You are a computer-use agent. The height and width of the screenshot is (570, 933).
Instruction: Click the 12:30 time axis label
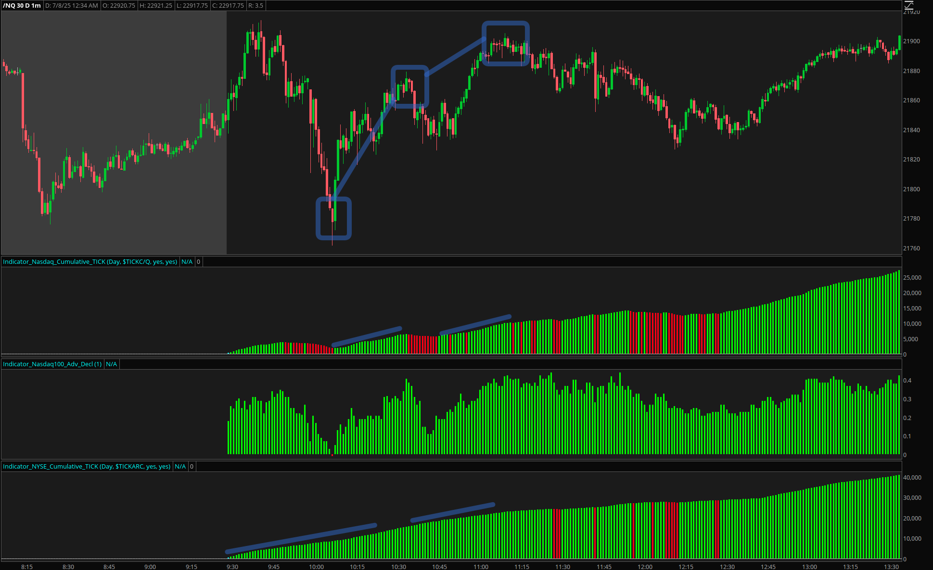[x=727, y=567]
